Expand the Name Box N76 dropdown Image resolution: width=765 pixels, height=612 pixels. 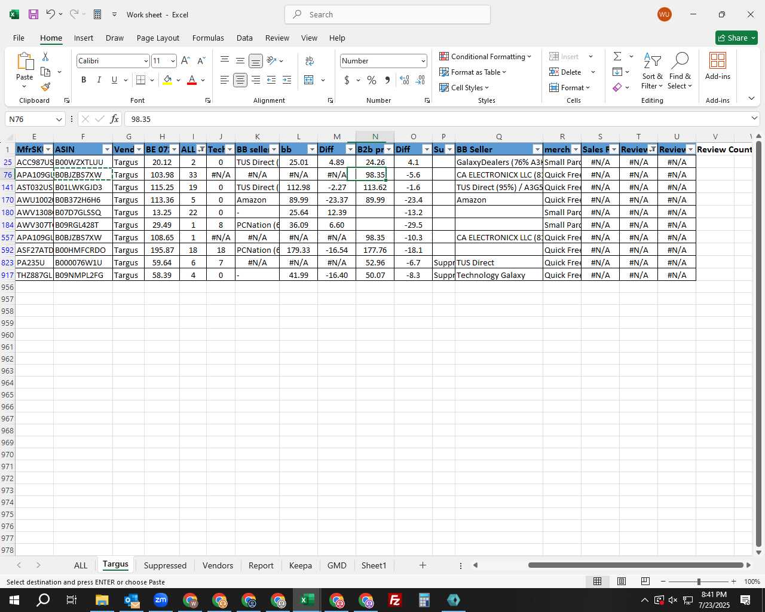[x=59, y=120]
